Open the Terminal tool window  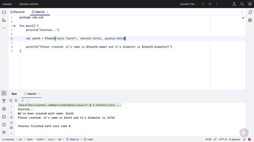4,117
